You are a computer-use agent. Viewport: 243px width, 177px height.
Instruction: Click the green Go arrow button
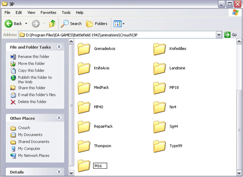click(227, 35)
